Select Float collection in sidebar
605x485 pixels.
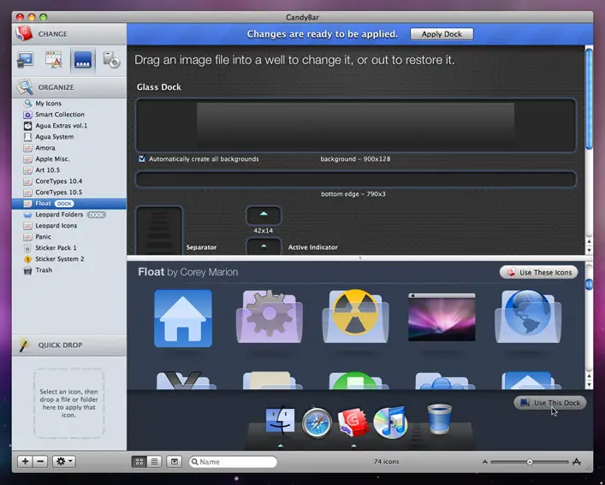point(69,204)
